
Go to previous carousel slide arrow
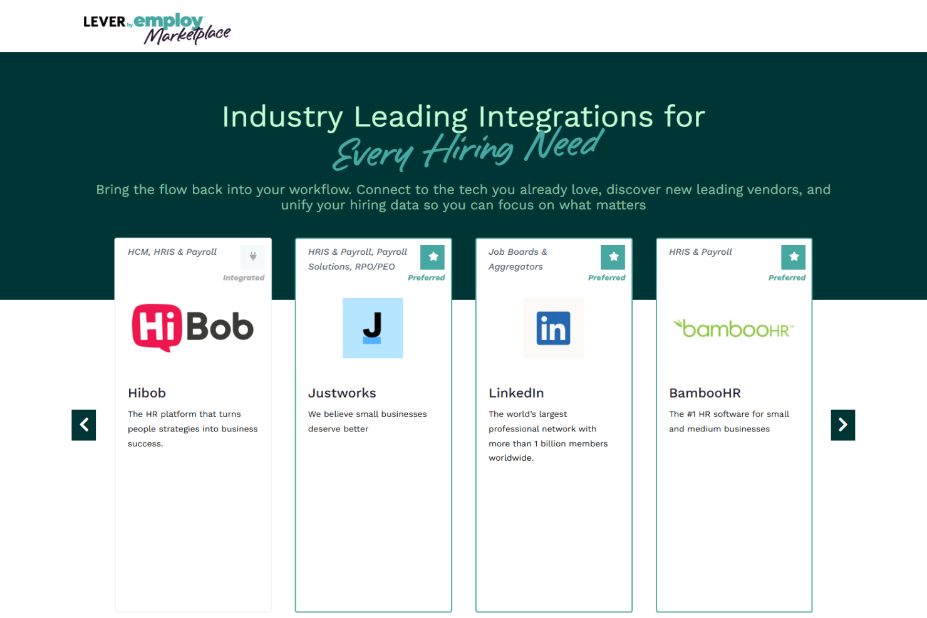pyautogui.click(x=84, y=425)
